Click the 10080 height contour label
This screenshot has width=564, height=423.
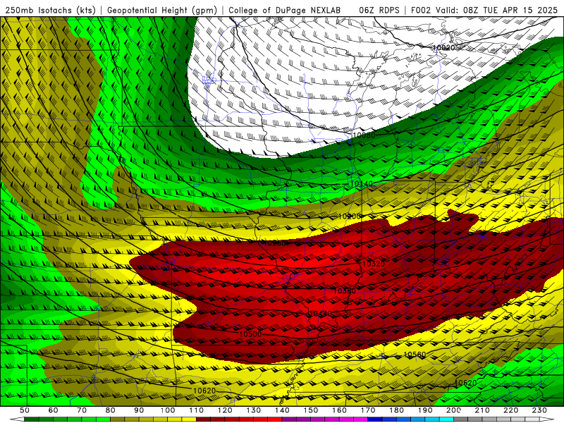click(x=364, y=135)
